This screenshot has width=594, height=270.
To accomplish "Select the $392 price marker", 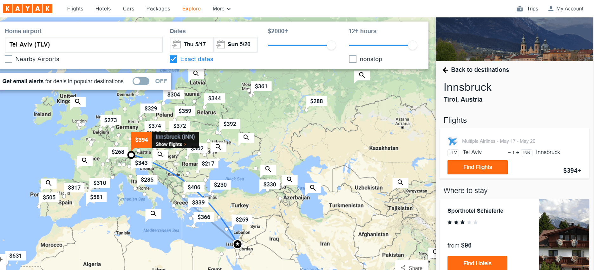I will (230, 124).
